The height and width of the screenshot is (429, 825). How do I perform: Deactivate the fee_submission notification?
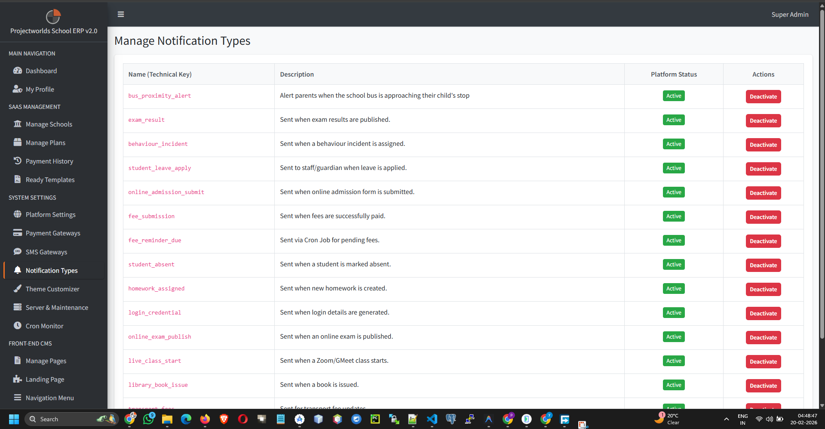(763, 217)
